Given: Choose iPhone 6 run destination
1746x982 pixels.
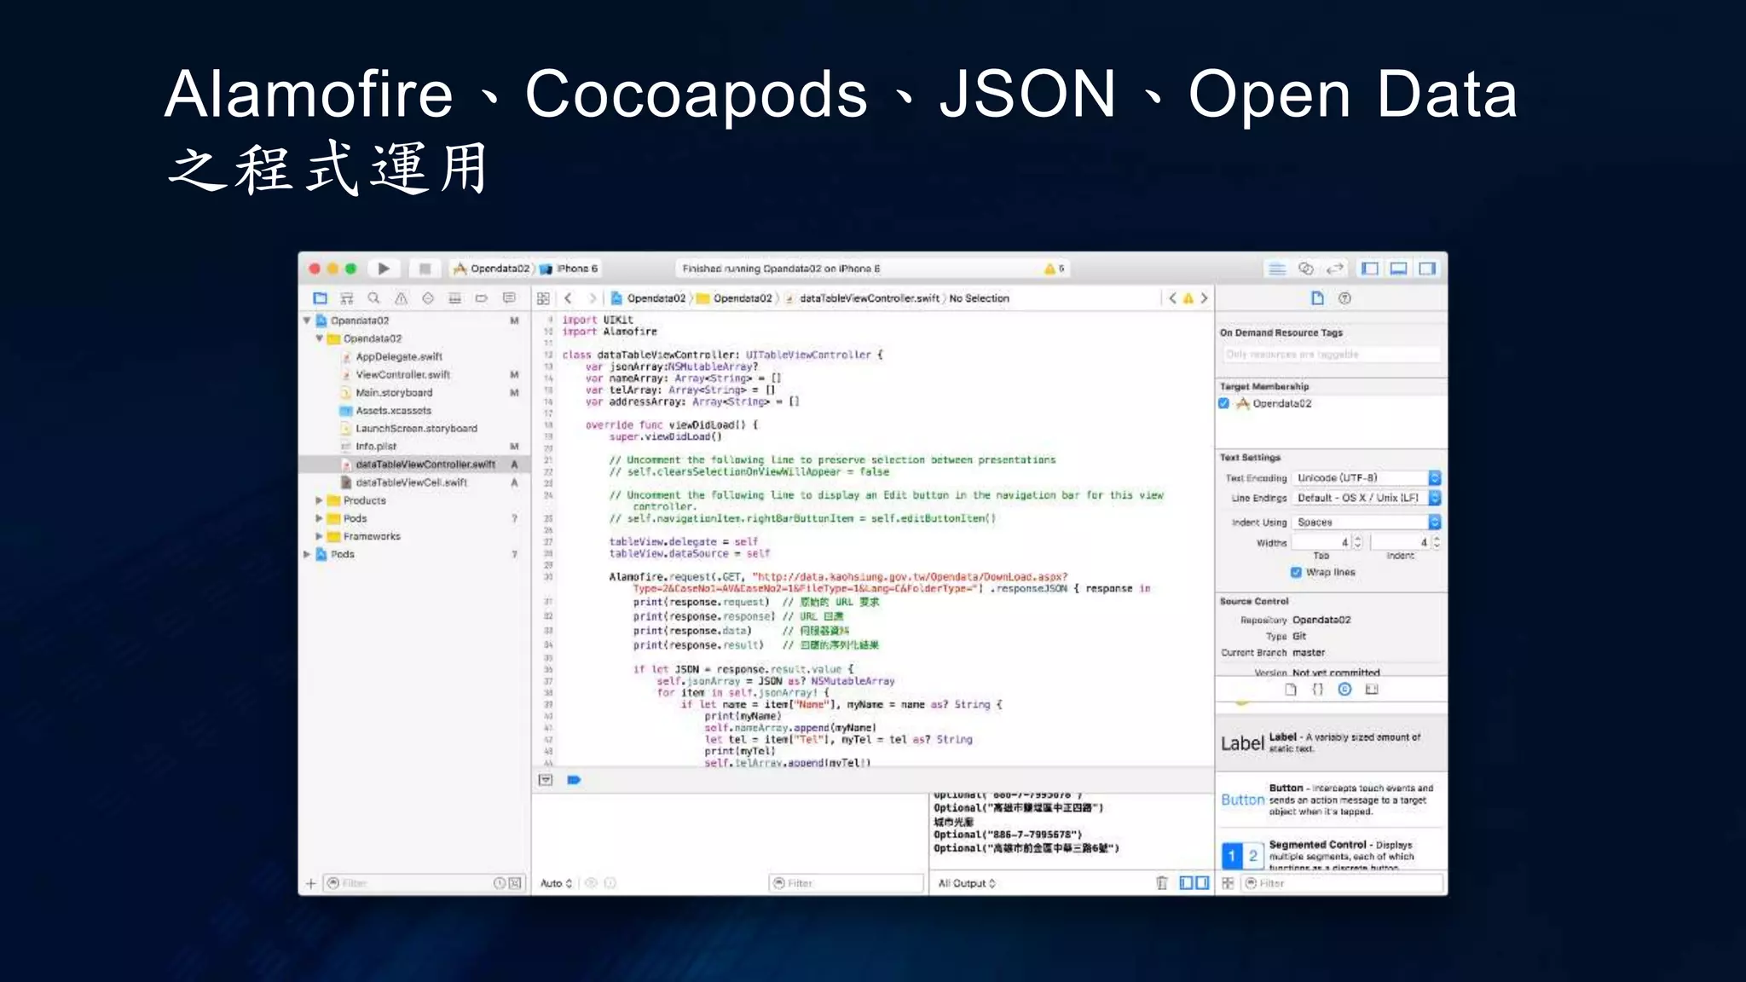Looking at the screenshot, I should pyautogui.click(x=569, y=269).
